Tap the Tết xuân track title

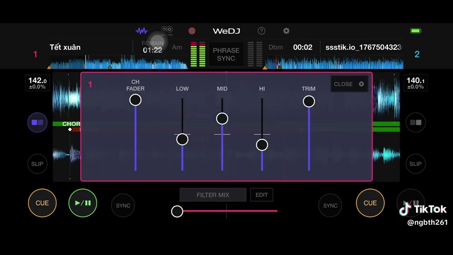[65, 47]
